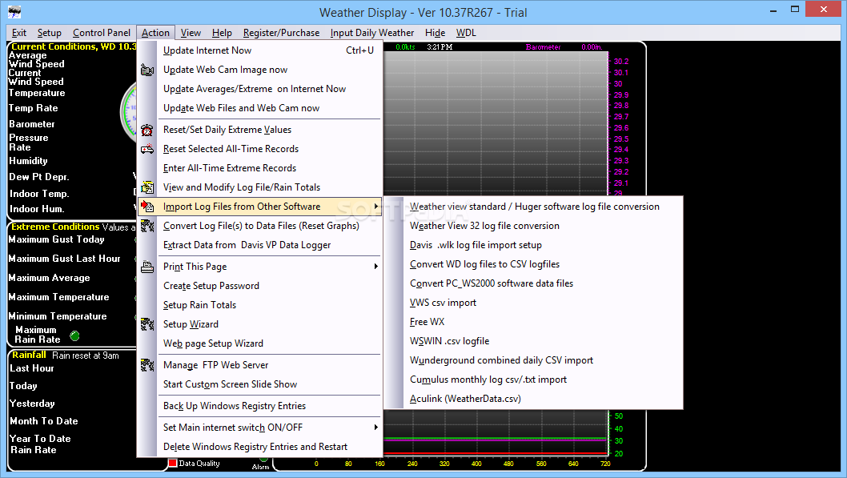Click the red Data Quality indicator
Screen dimensions: 847x478
click(173, 463)
